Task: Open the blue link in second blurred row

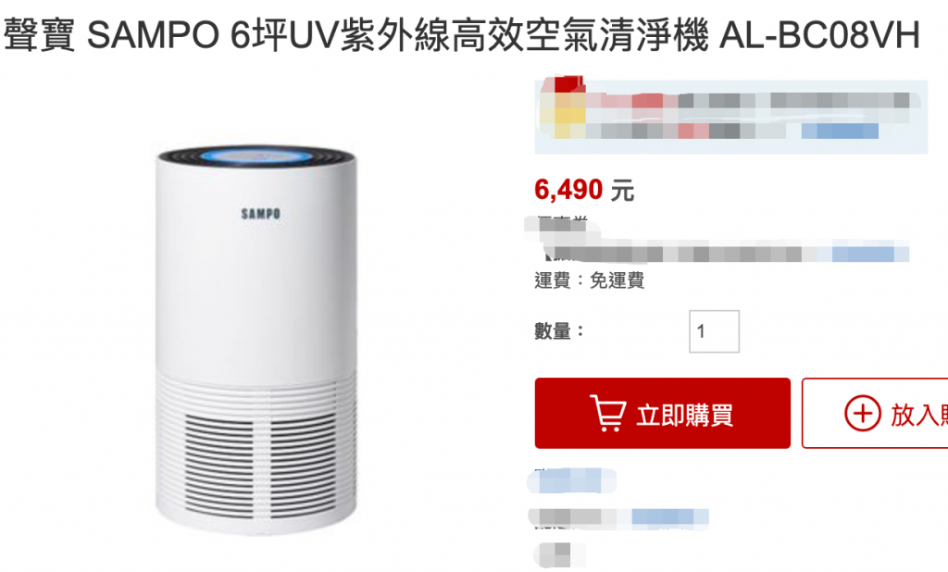Action: 669,518
